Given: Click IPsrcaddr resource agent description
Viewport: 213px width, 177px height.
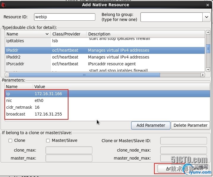Looking at the screenshot, I should tap(112, 64).
